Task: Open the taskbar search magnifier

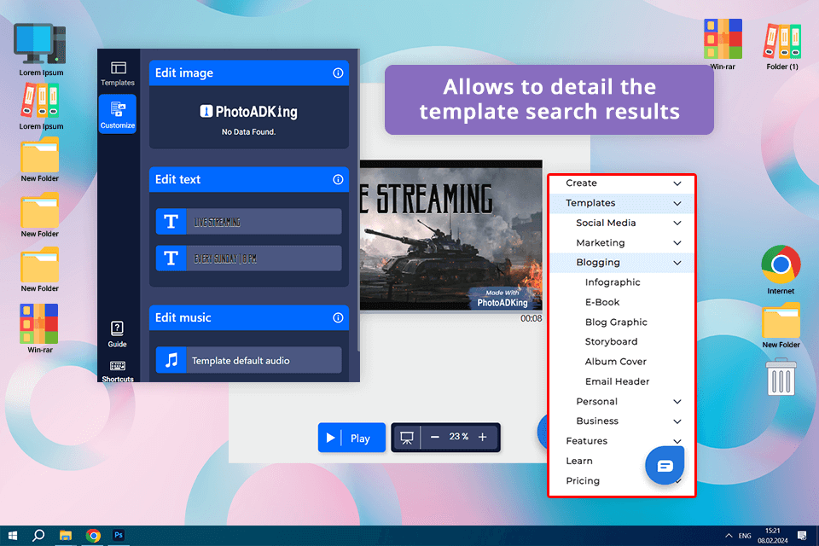Action: 38,536
